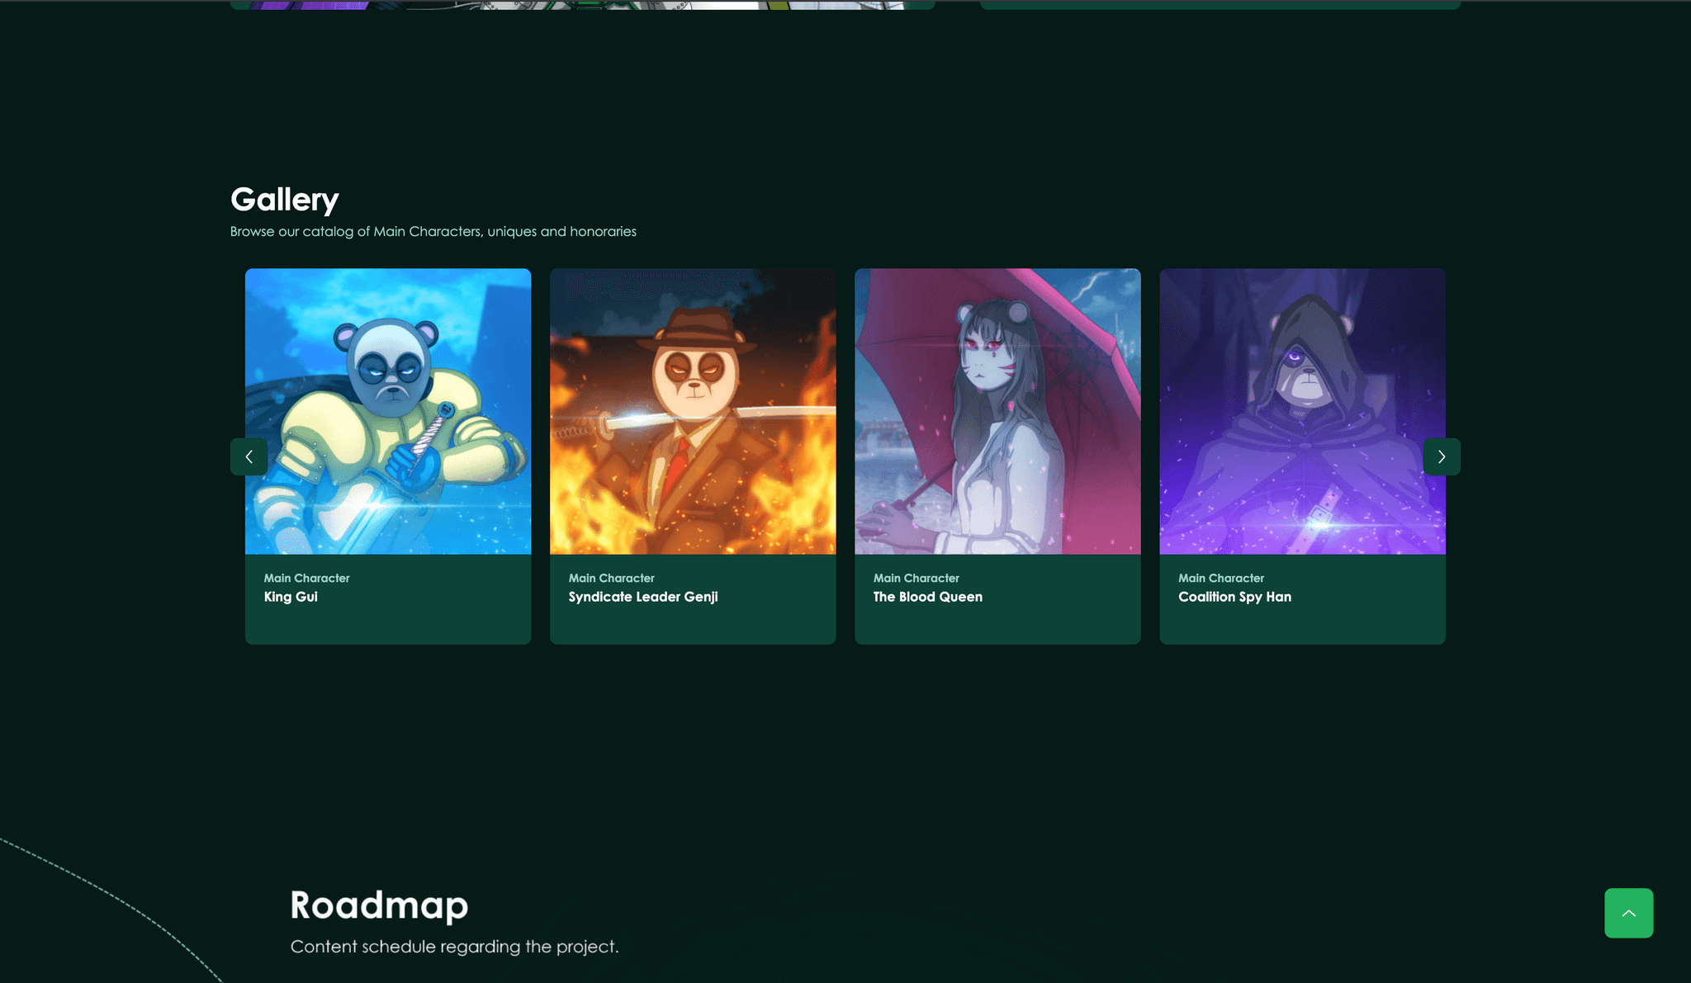This screenshot has width=1691, height=983.
Task: Click the Gallery section heading
Action: 284,200
